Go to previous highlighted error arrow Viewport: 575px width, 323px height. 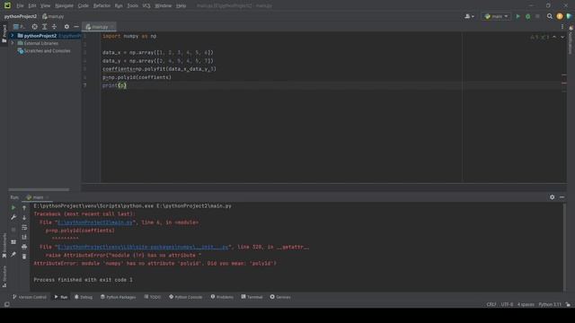(x=554, y=37)
